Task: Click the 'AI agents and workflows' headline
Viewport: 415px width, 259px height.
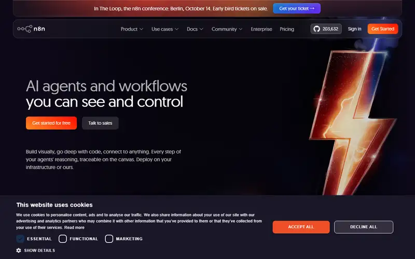Action: pos(106,86)
